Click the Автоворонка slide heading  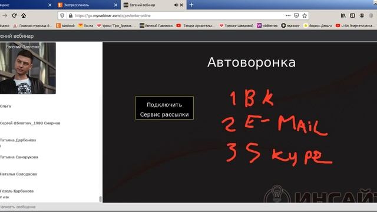click(252, 62)
